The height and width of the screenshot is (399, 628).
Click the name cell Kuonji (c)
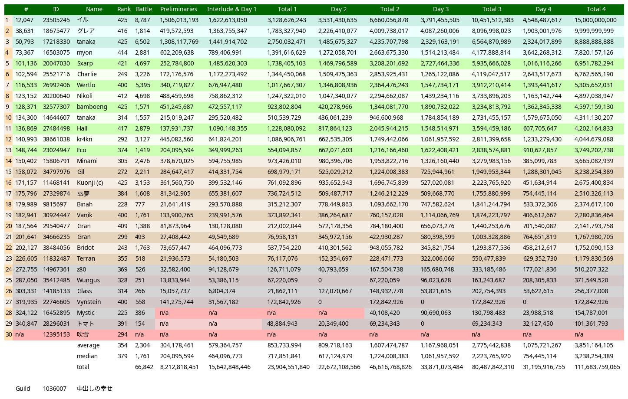coord(90,183)
